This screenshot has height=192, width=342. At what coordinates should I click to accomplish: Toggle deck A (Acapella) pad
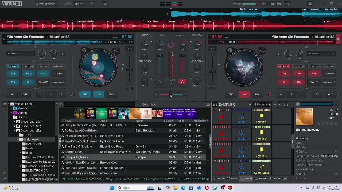pyautogui.click(x=59, y=73)
